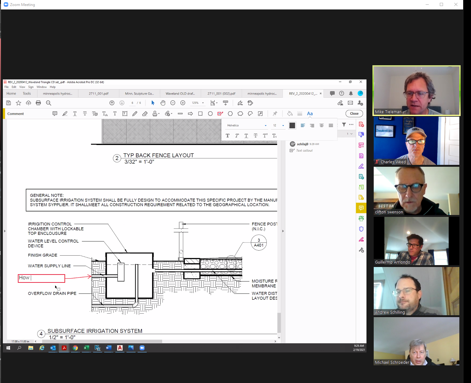Select the Highlight text tool
471x383 pixels.
(x=65, y=113)
